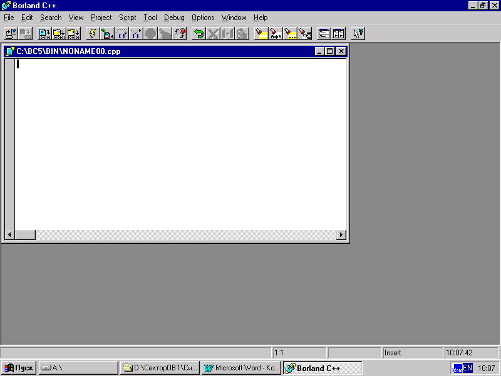Image resolution: width=501 pixels, height=376 pixels.
Task: Open the File menu
Action: coord(9,18)
